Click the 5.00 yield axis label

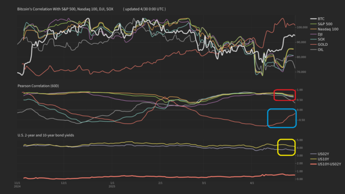pos(300,140)
